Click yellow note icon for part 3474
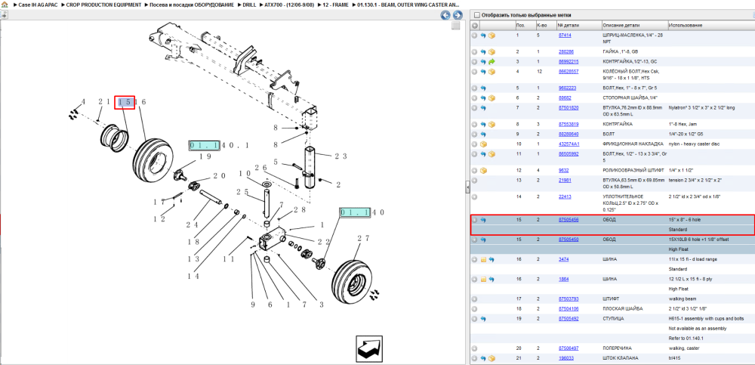This screenshot has width=755, height=365. (483, 259)
